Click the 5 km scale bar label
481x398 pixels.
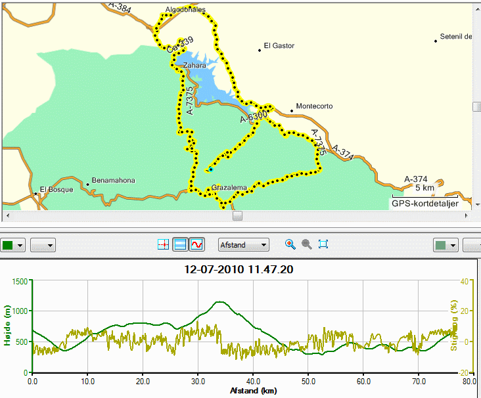424,188
